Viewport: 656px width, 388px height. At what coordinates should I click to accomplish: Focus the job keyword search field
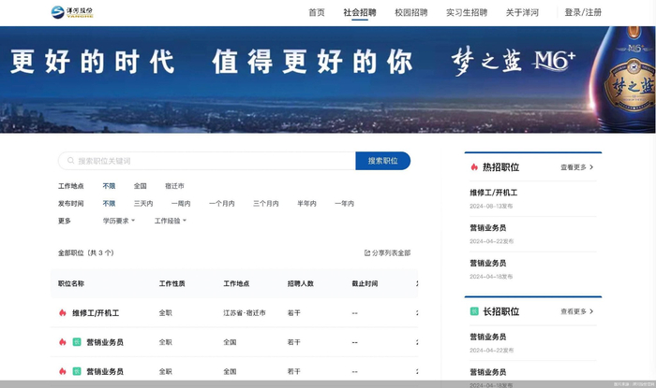pyautogui.click(x=207, y=161)
